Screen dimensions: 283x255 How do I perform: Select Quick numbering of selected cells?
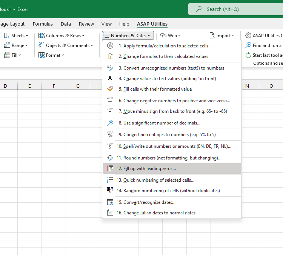click(172, 180)
